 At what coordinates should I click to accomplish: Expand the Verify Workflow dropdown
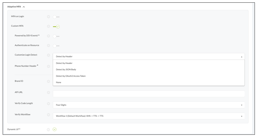coord(149,116)
